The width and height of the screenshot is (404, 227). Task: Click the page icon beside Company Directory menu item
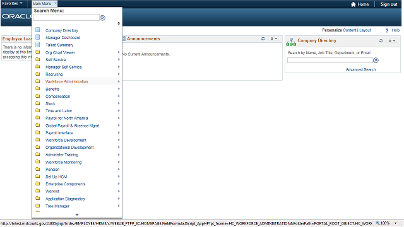pos(38,30)
